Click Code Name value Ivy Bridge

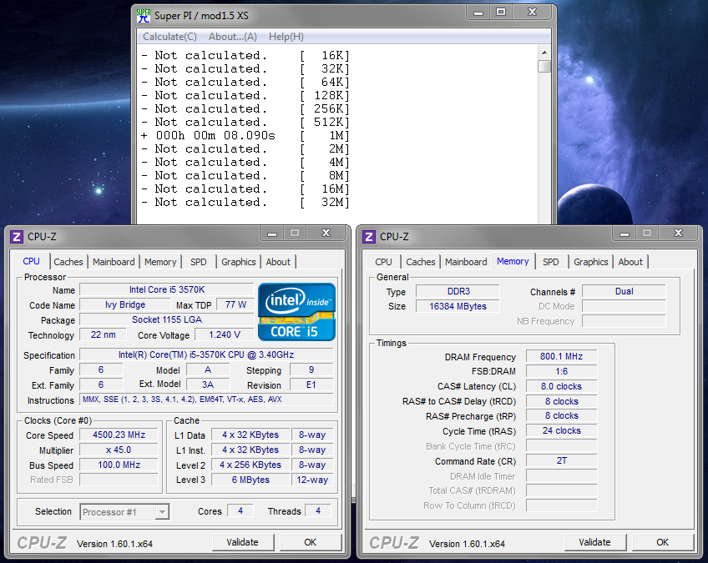(125, 304)
